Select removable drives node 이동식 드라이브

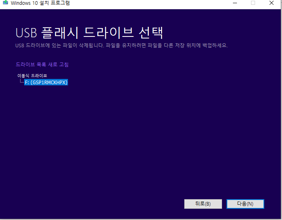point(32,75)
